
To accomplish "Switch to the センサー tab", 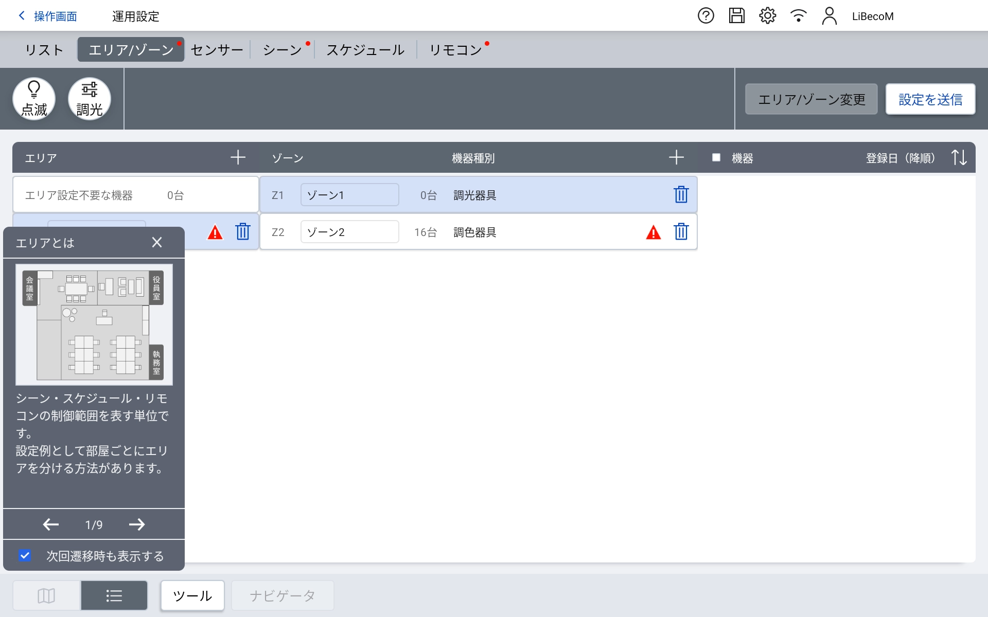I will [x=217, y=50].
